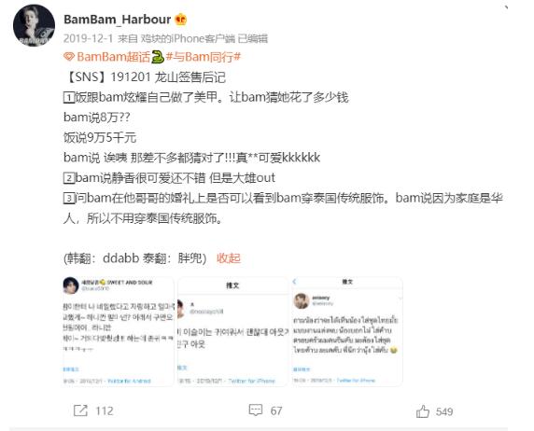534x431 pixels.
Task: Open the BamBam超话 super-topic link
Action: click(x=113, y=57)
